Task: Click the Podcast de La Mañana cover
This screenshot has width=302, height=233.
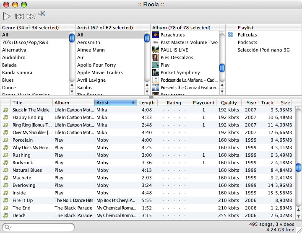Action: click(x=156, y=80)
